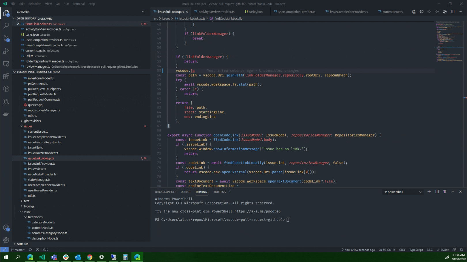Change CRLF end of line sequence
The image size is (467, 262).
(x=402, y=250)
